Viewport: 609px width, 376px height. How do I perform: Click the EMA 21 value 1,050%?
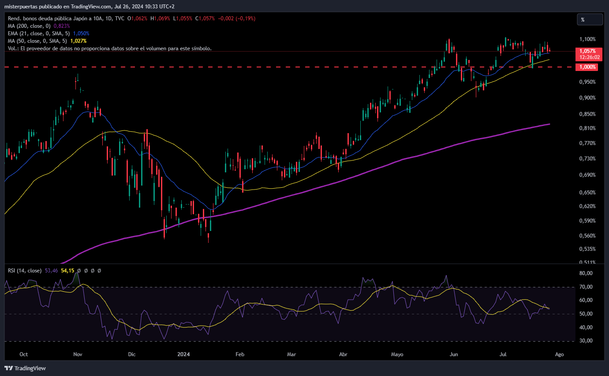click(x=81, y=34)
